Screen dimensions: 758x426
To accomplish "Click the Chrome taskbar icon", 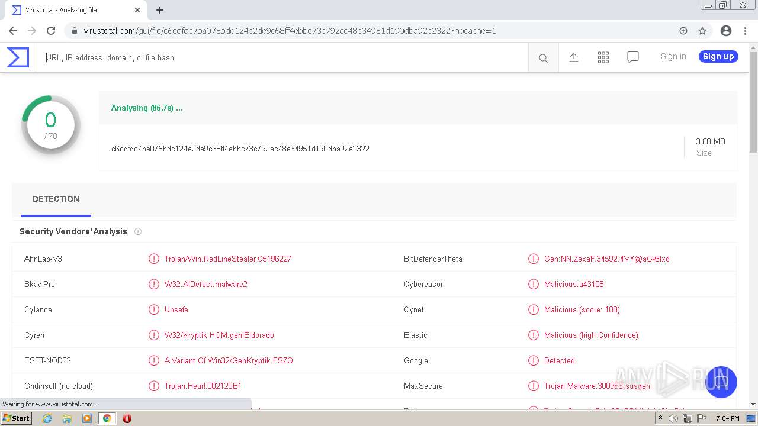I will [107, 418].
